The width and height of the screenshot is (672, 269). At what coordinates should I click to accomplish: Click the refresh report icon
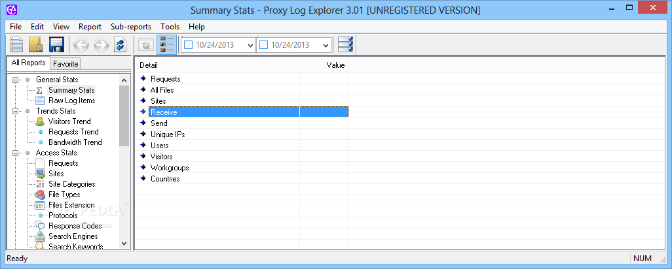pos(121,45)
